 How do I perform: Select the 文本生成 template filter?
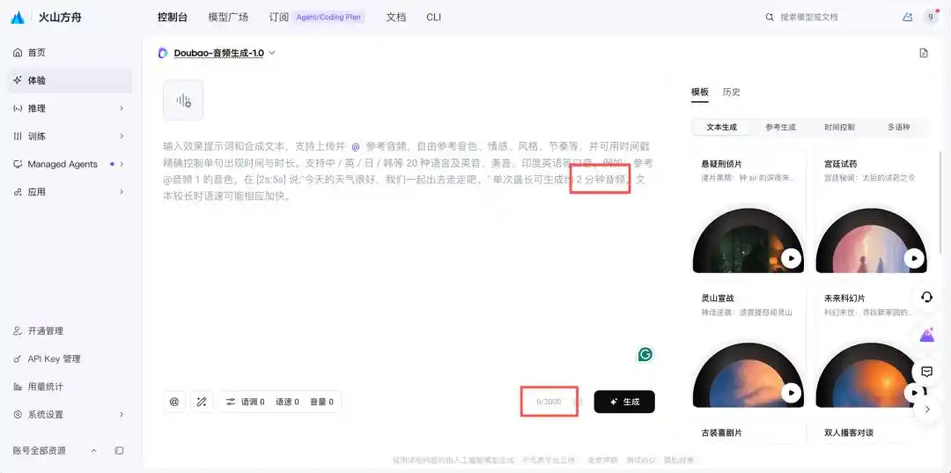pyautogui.click(x=722, y=128)
